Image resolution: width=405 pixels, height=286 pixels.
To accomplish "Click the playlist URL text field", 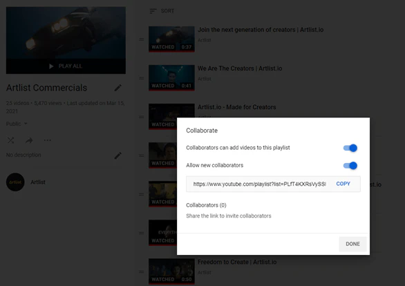I will [259, 184].
